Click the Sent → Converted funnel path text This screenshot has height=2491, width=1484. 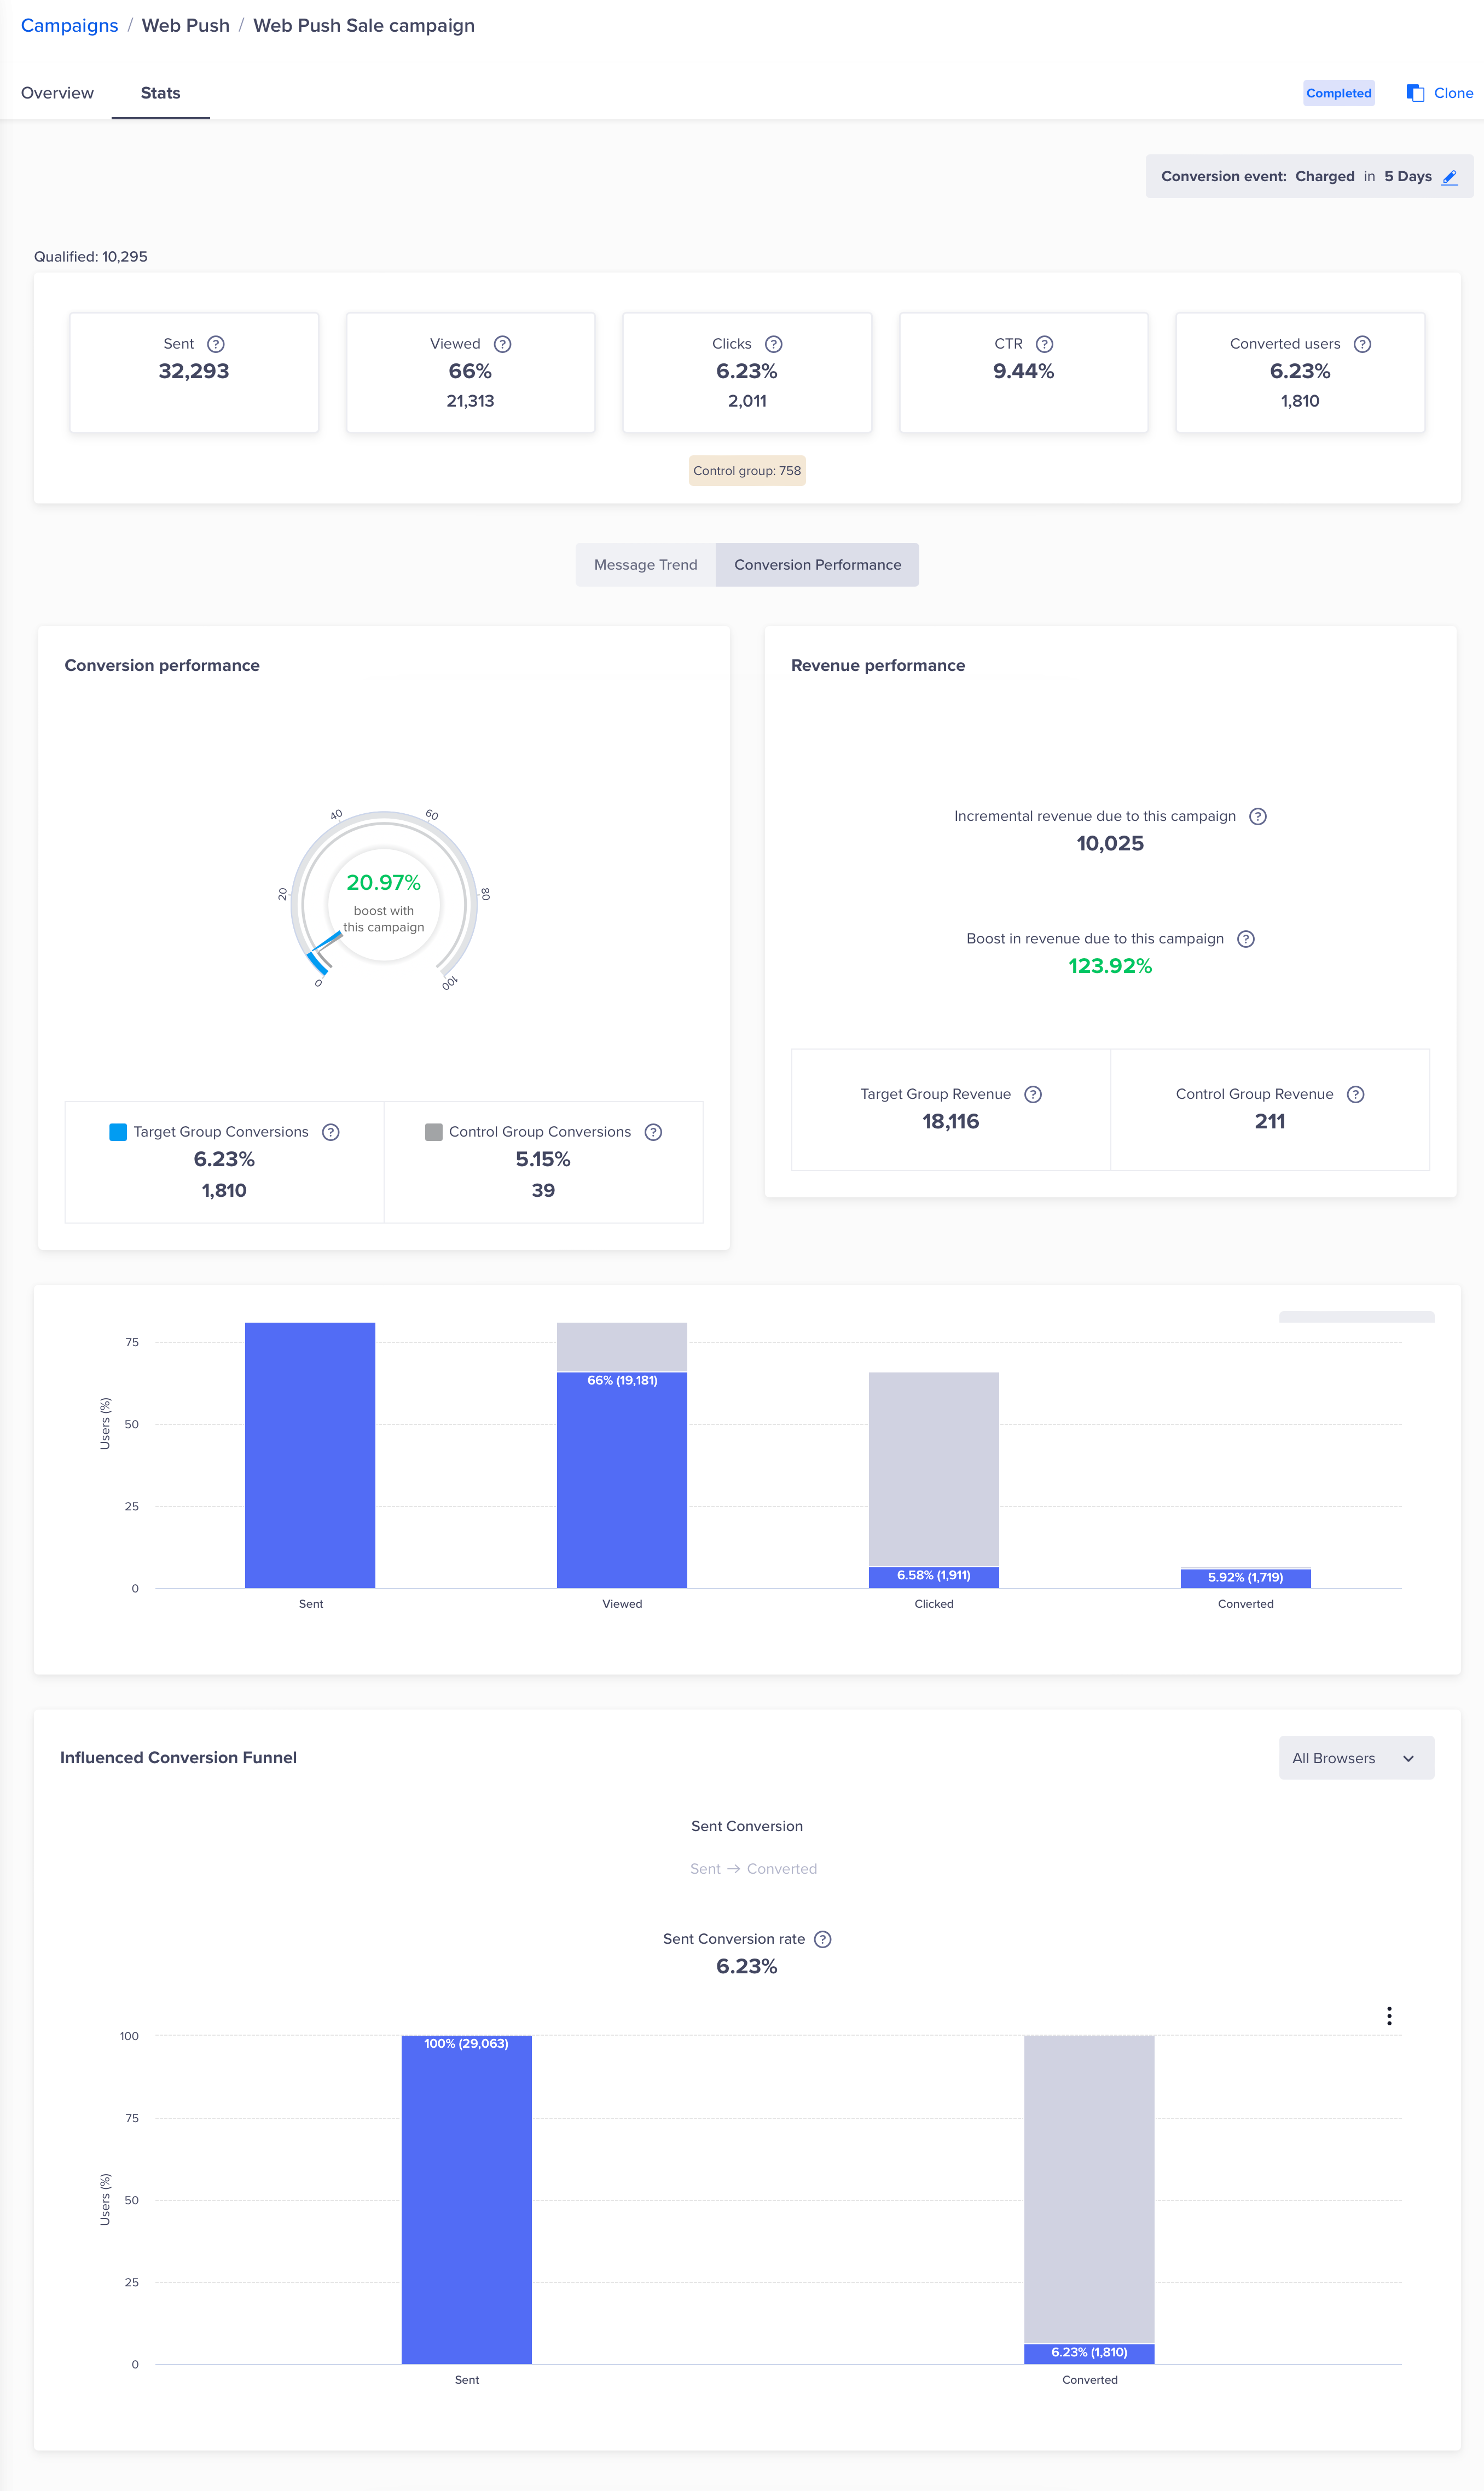click(754, 1869)
